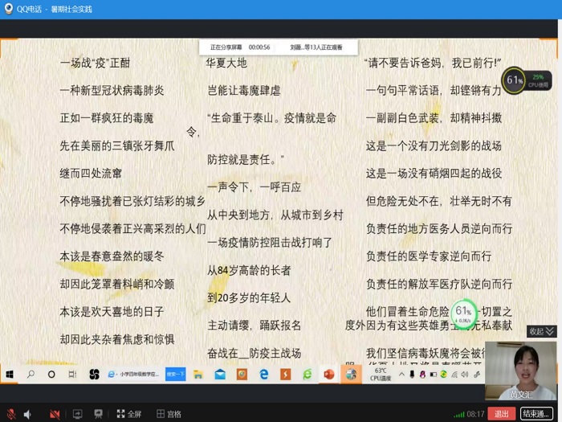The image size is (562, 422).
Task: Click the presenter board icon in the call bar
Action: coord(98,414)
